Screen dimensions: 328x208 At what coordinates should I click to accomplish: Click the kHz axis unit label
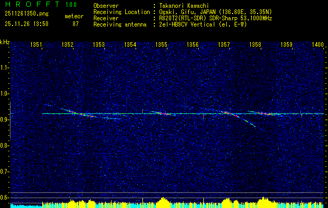coord(5,42)
